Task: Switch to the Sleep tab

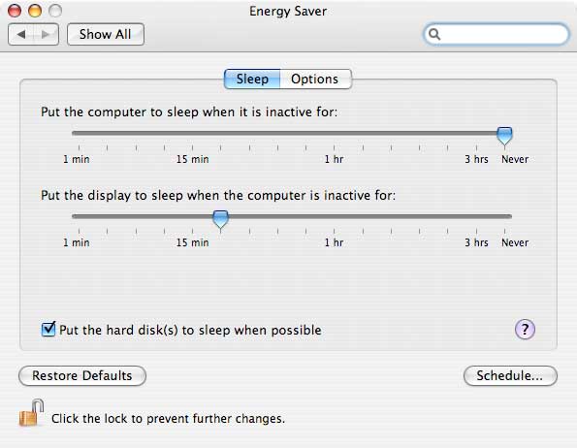Action: point(252,79)
